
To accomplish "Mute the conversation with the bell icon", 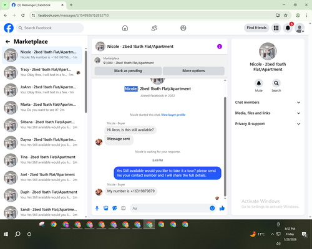I will pyautogui.click(x=259, y=83).
